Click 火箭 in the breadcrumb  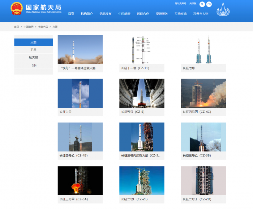point(55,27)
